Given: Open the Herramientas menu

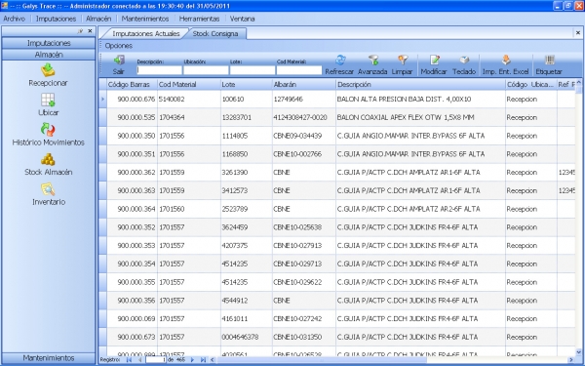Looking at the screenshot, I should 199,19.
